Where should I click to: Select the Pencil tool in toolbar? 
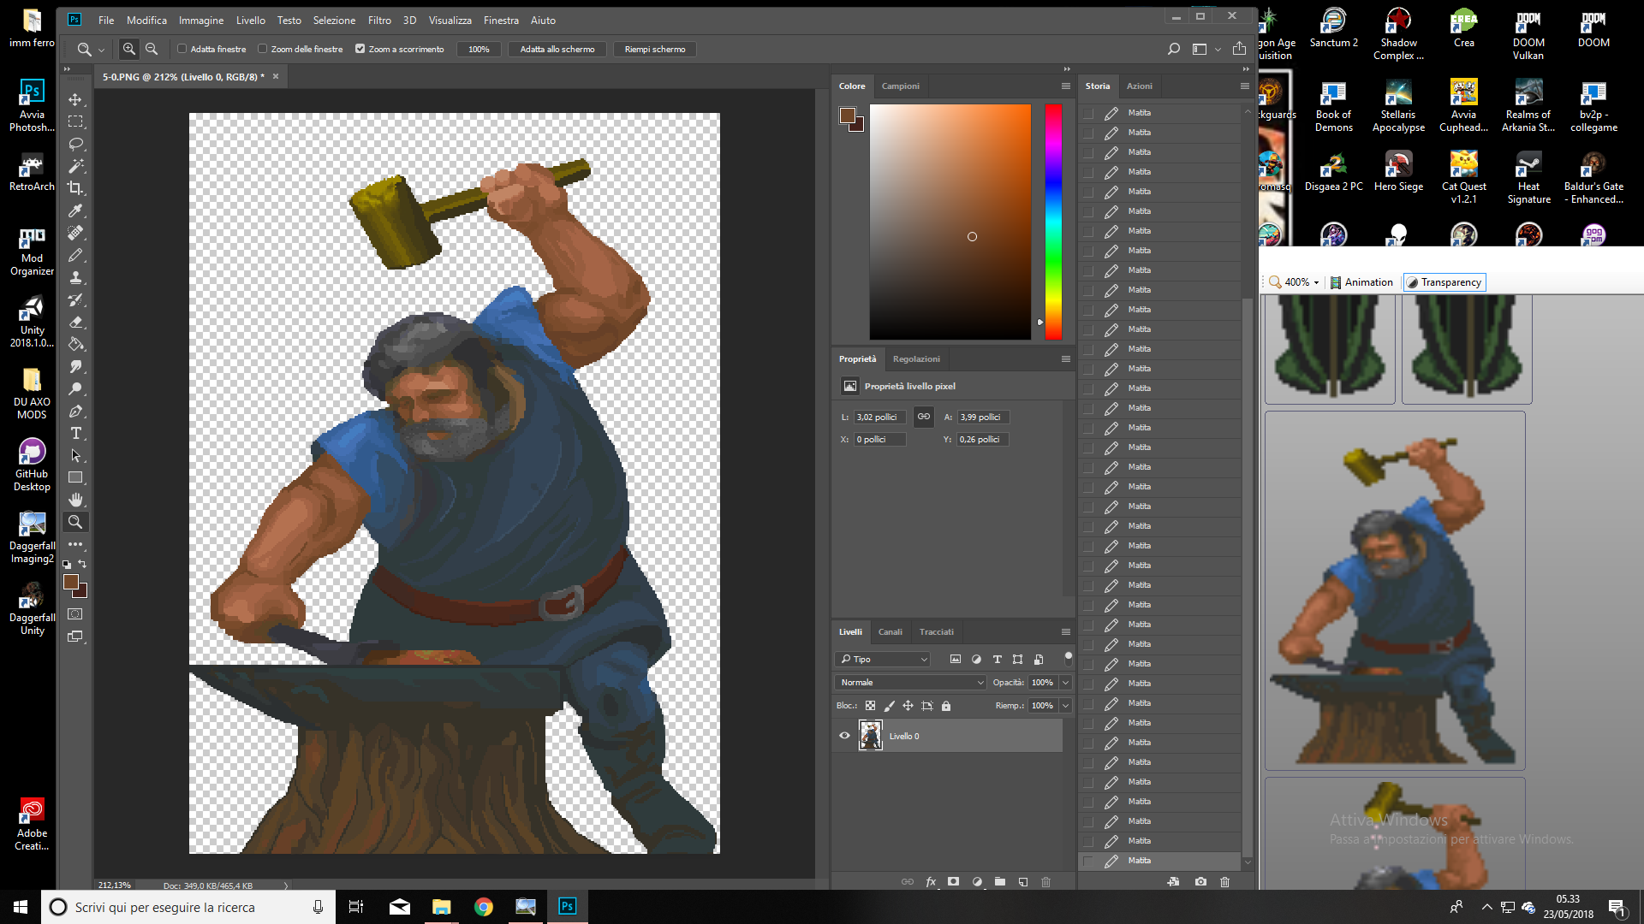coord(75,255)
